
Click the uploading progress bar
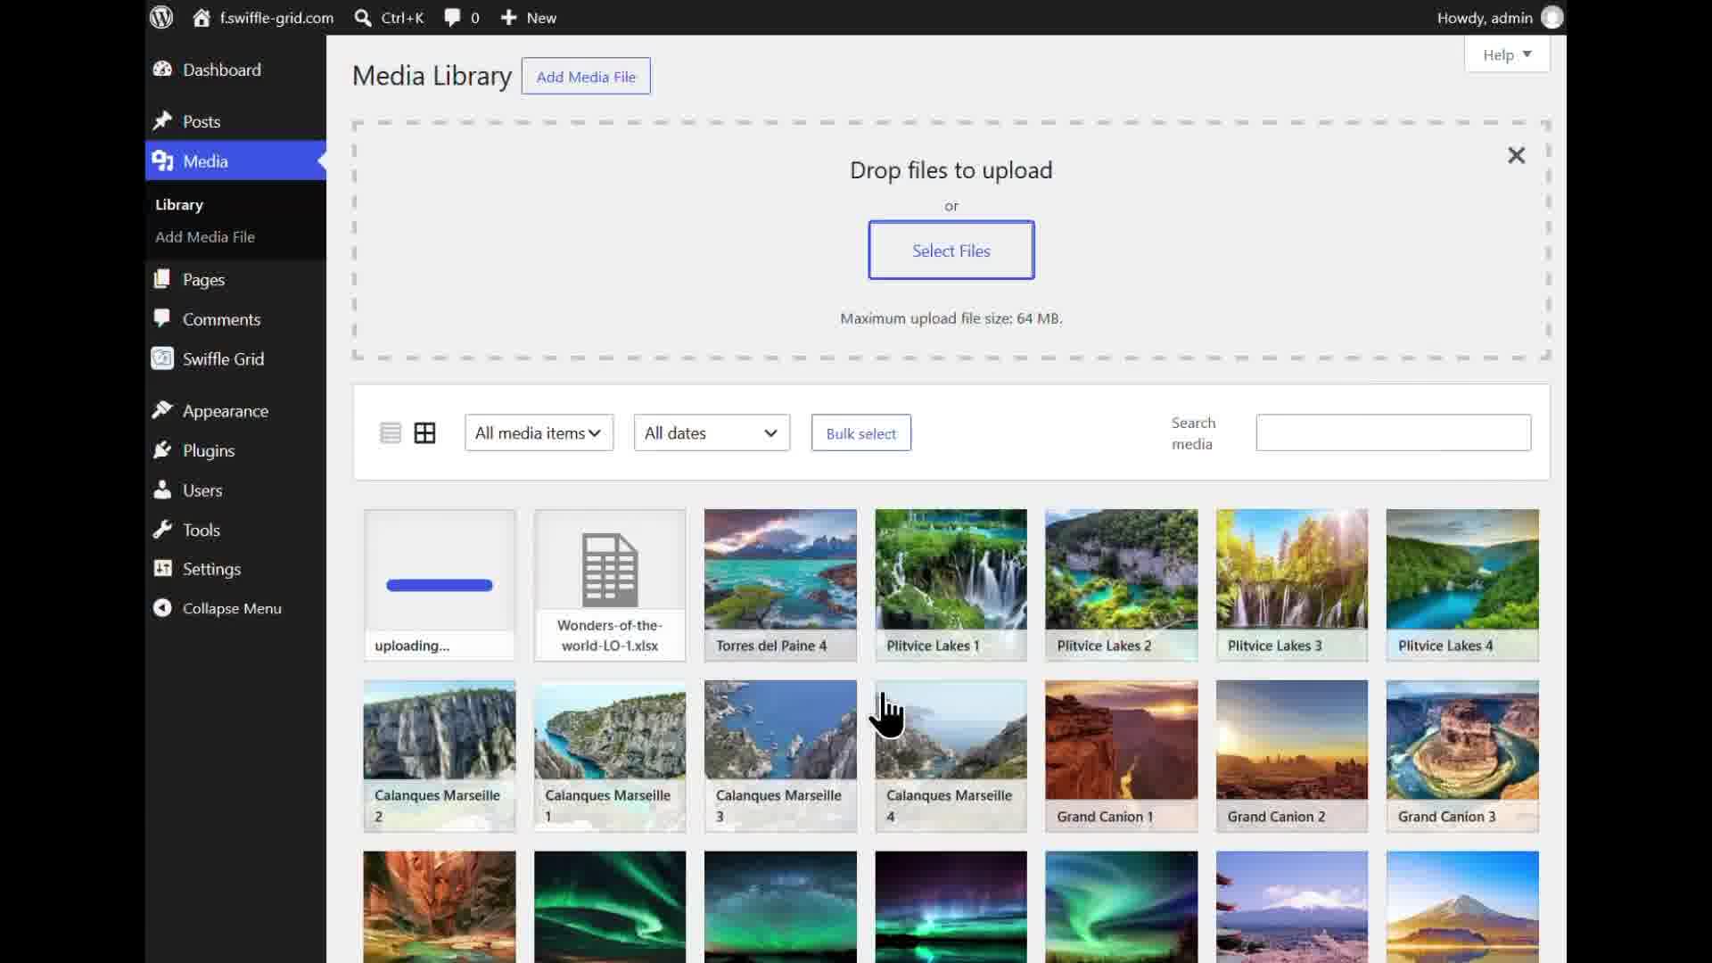pyautogui.click(x=440, y=586)
